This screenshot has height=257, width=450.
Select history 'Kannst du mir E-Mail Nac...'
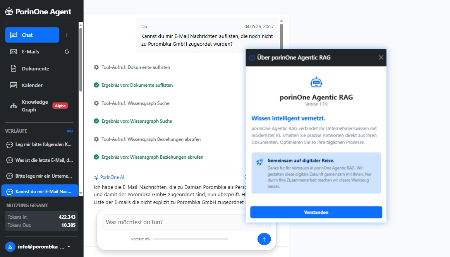coord(40,191)
